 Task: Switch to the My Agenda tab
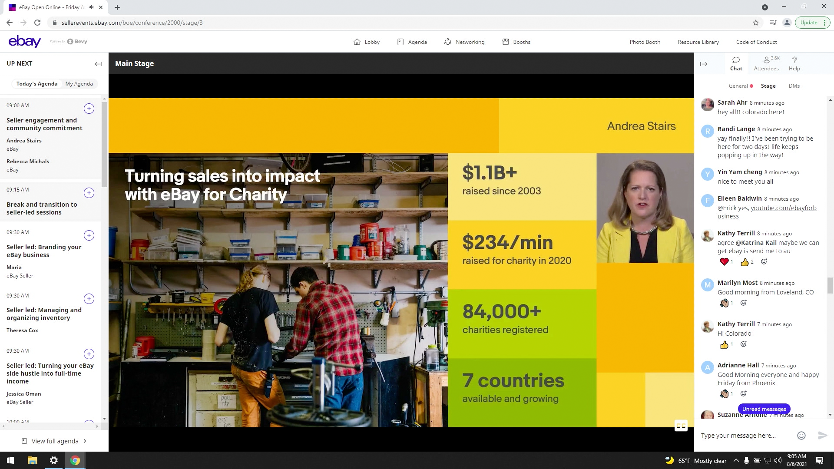pyautogui.click(x=79, y=84)
